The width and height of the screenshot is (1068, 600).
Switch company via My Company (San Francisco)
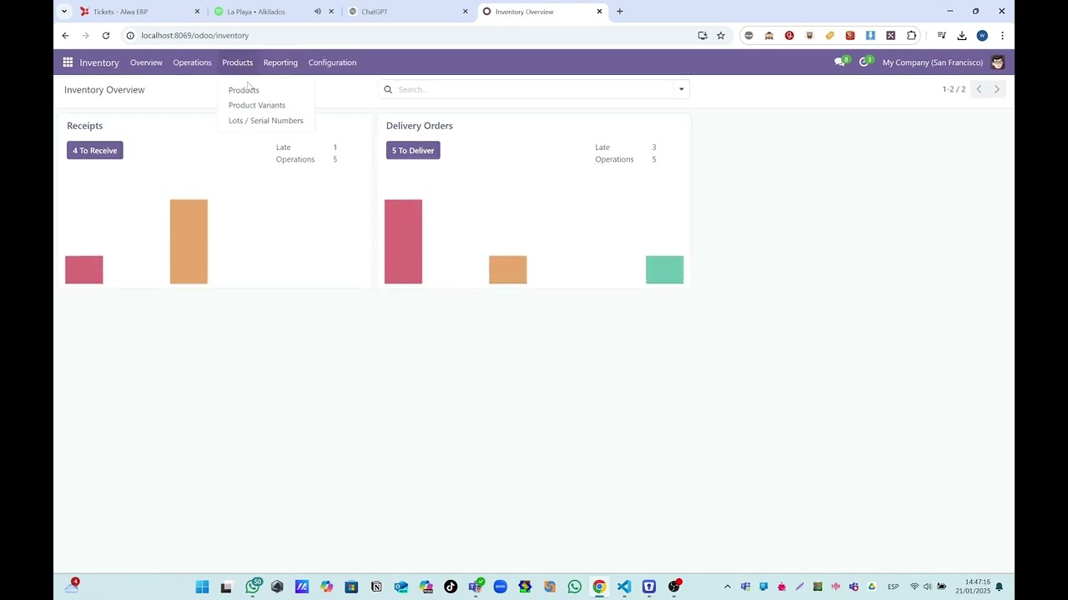click(932, 62)
